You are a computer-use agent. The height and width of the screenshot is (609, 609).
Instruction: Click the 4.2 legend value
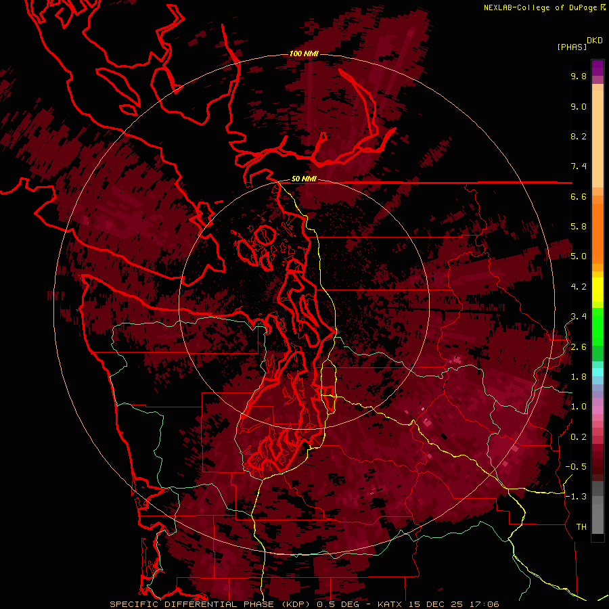coord(579,287)
